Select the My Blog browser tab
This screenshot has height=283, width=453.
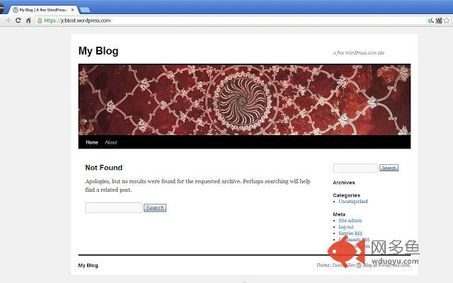pos(43,10)
